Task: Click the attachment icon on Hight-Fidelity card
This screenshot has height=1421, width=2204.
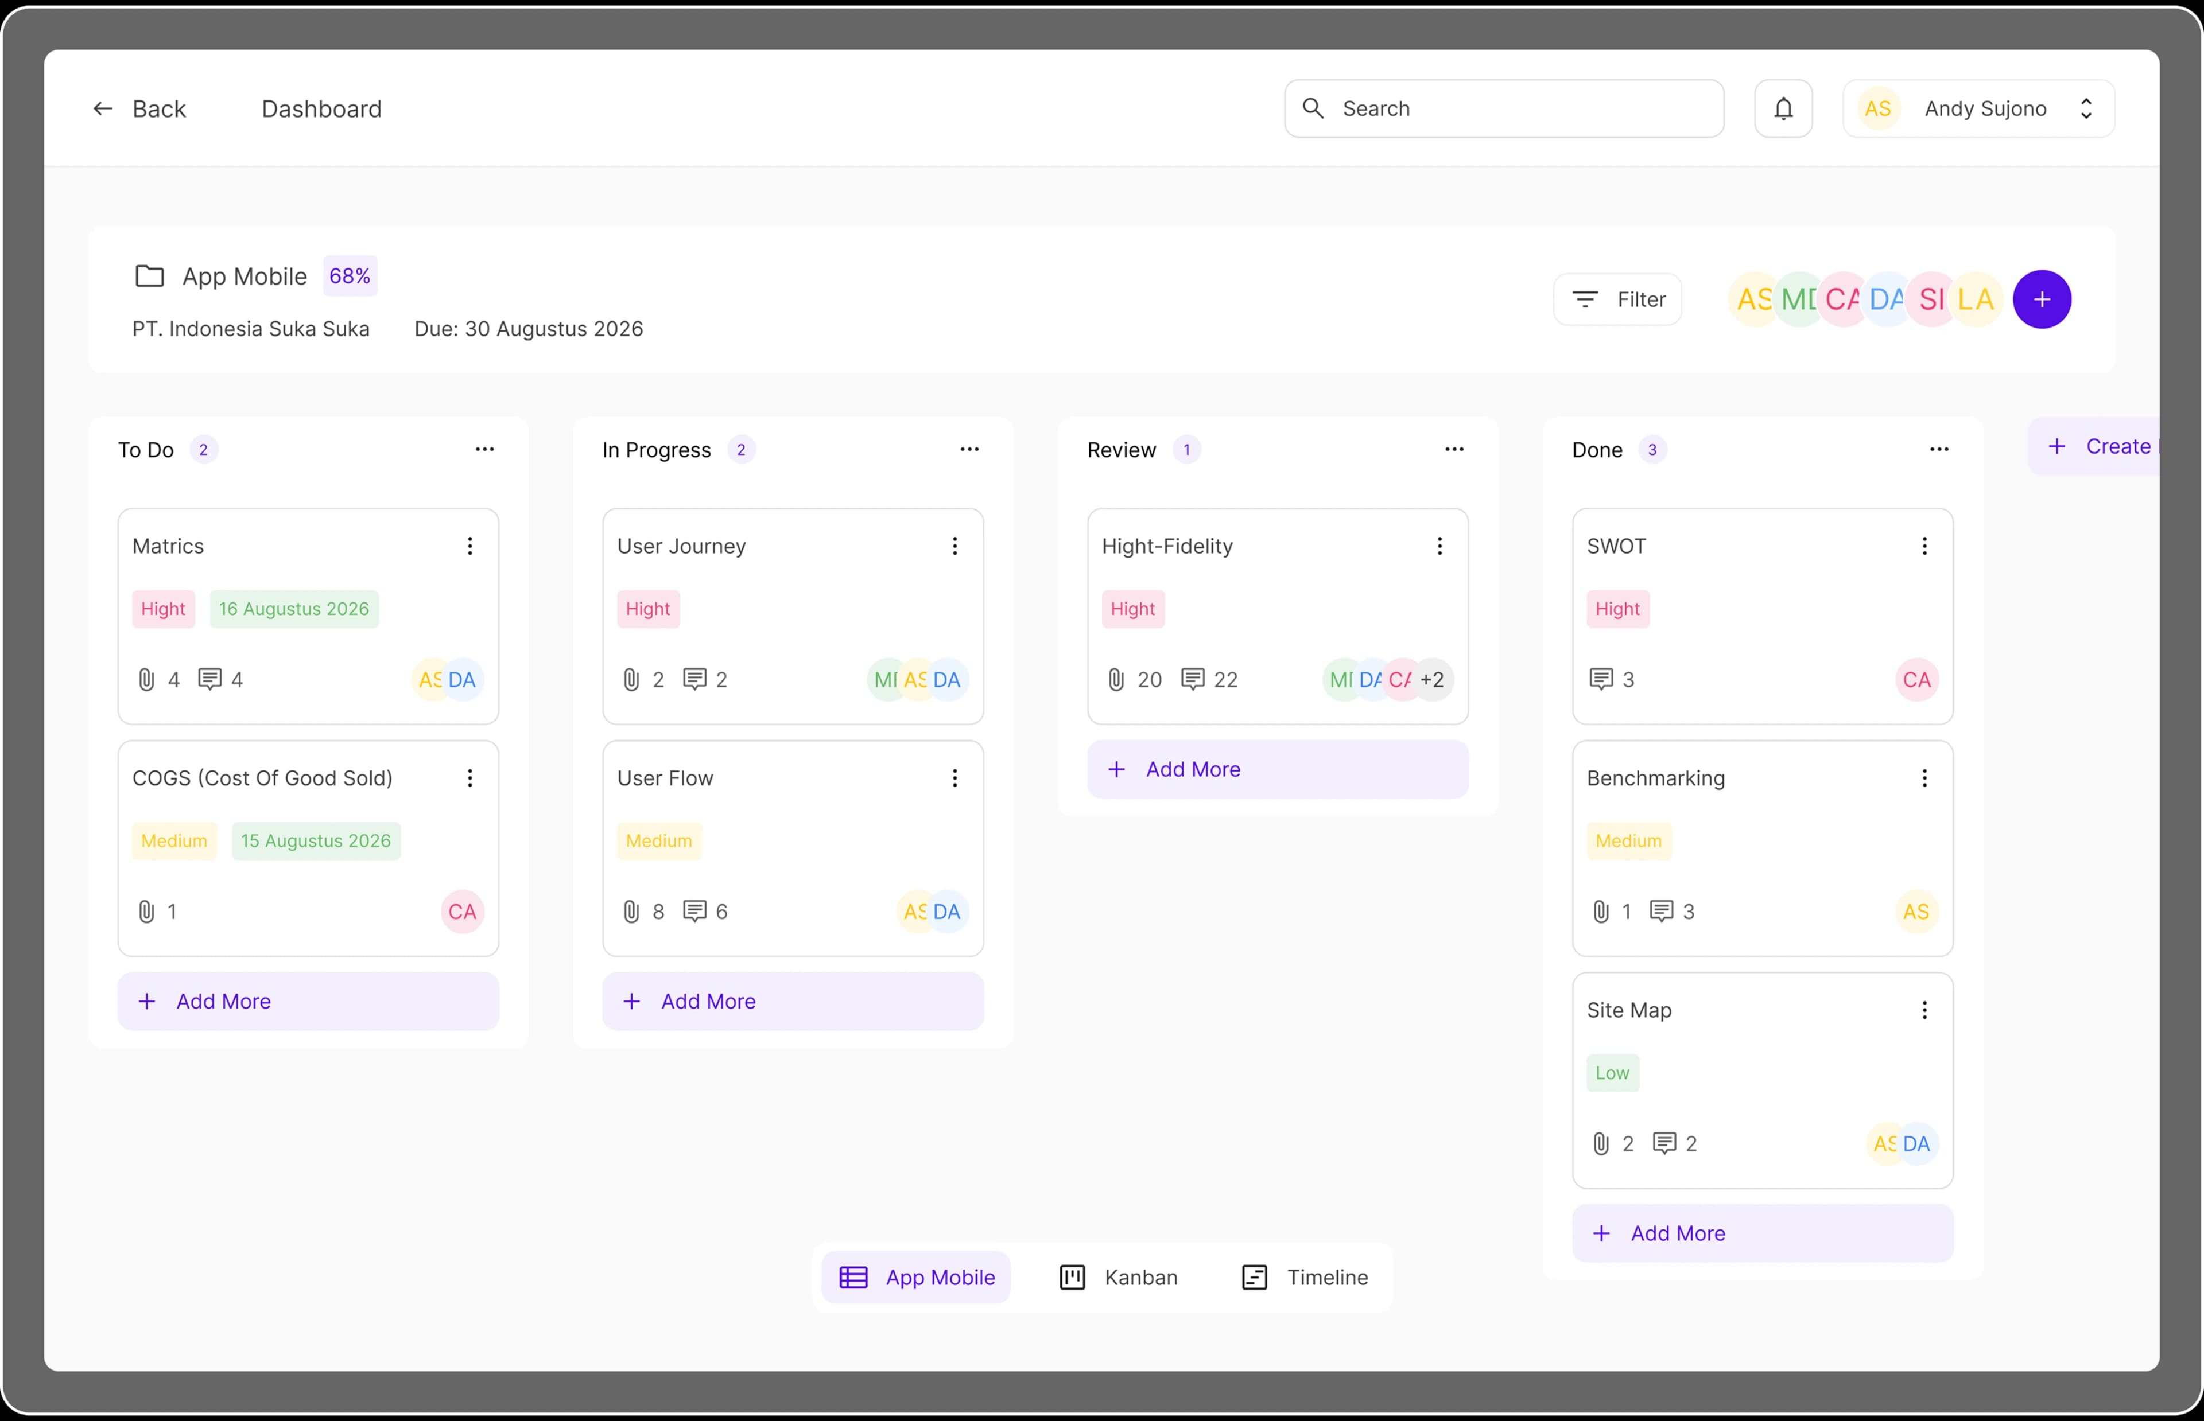Action: click(1116, 680)
